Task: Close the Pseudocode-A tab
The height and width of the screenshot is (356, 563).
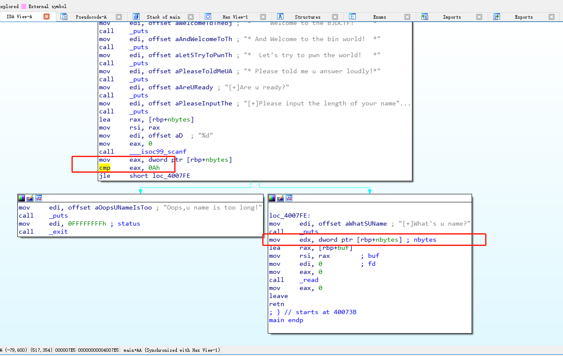Action: 119,17
